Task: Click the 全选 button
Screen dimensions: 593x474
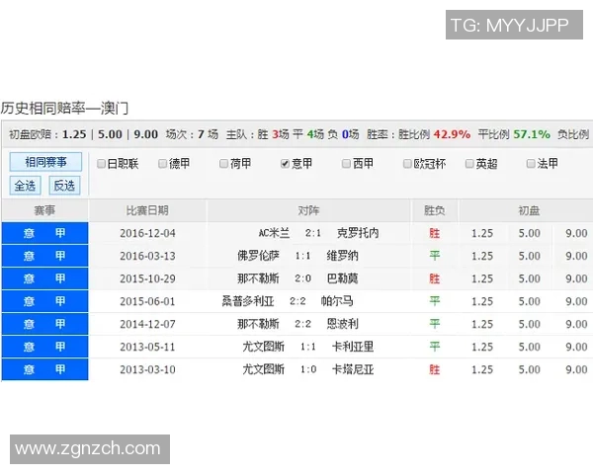Action: click(x=25, y=186)
